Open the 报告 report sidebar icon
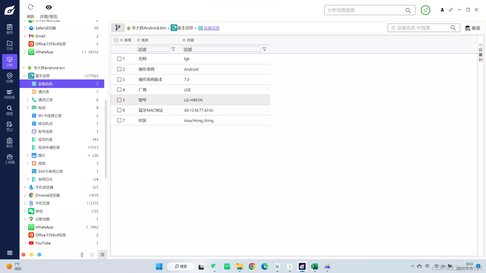 10,143
